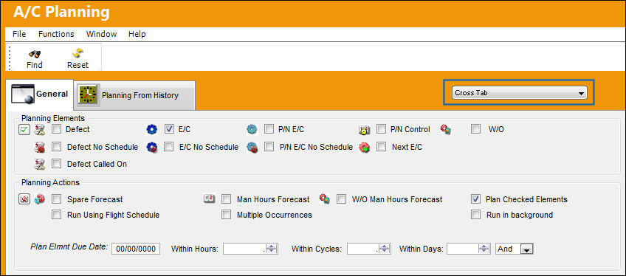Click the icon beside Defect Called On
626x276 pixels.
pos(40,164)
